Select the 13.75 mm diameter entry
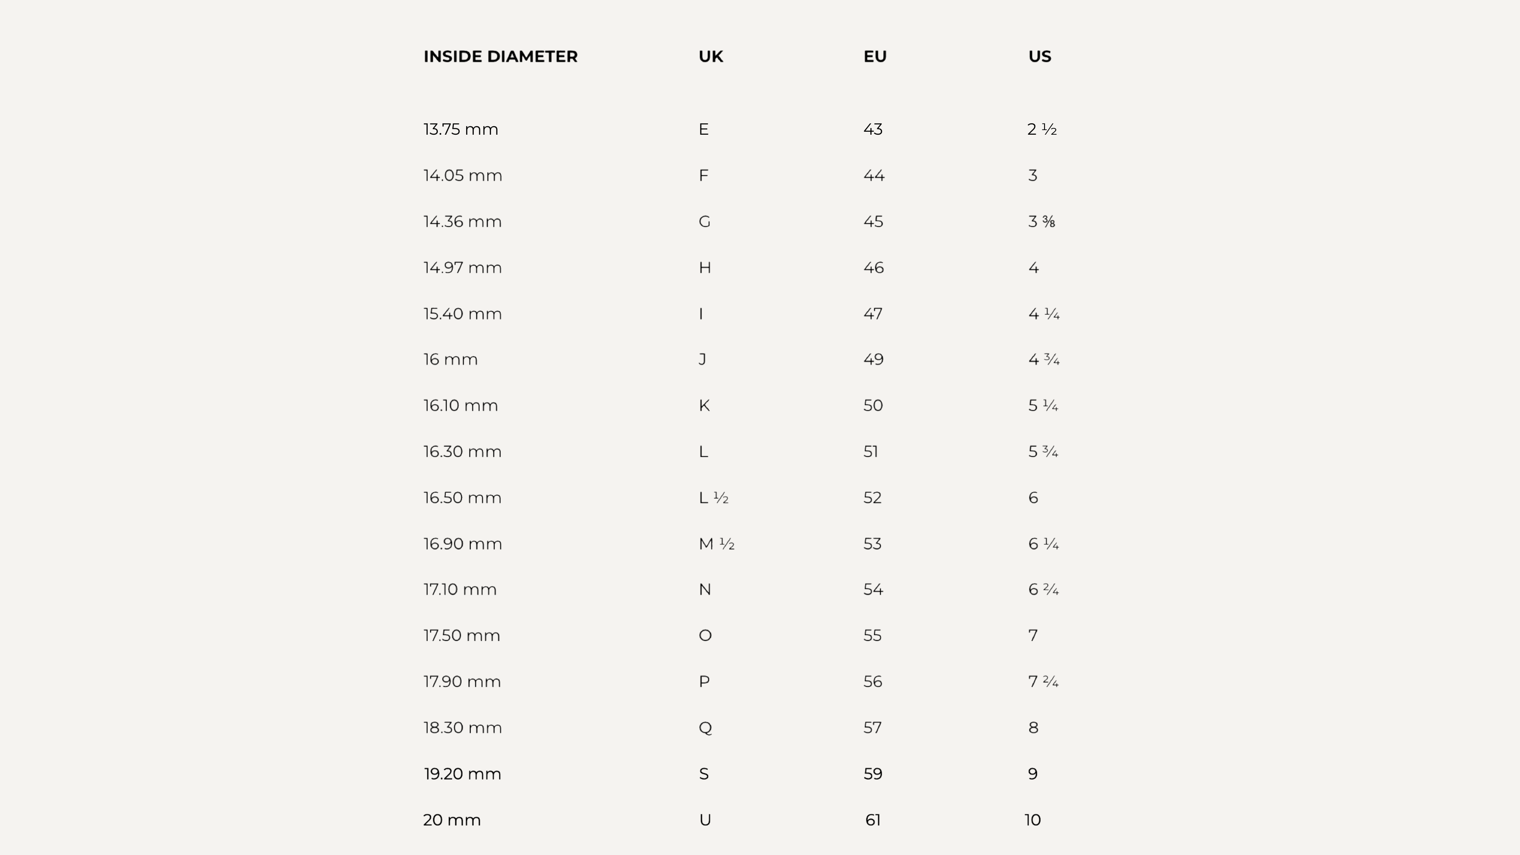Viewport: 1520px width, 855px height. tap(460, 129)
